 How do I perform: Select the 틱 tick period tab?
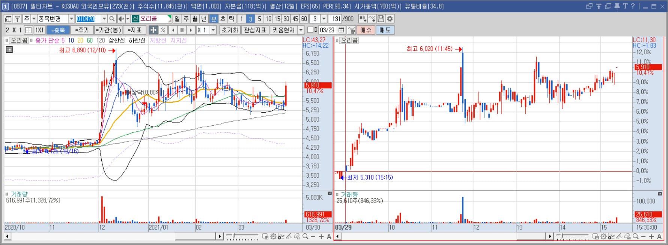(x=232, y=19)
